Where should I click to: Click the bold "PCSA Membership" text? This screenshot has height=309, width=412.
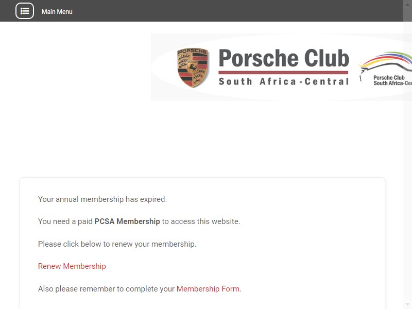click(x=127, y=221)
